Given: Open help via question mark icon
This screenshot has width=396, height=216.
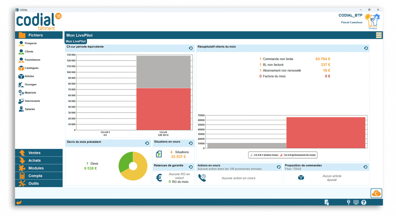Looking at the screenshot, I should click(x=364, y=202).
